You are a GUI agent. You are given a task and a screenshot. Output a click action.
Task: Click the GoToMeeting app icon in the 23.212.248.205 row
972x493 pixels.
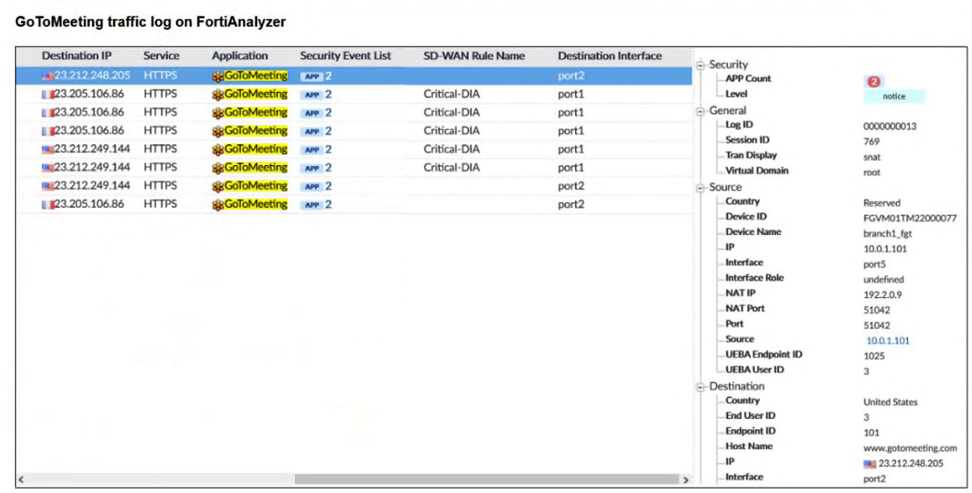(218, 76)
